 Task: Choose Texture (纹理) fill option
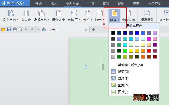(x=134, y=78)
